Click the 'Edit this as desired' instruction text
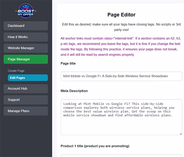 [x=121, y=27]
